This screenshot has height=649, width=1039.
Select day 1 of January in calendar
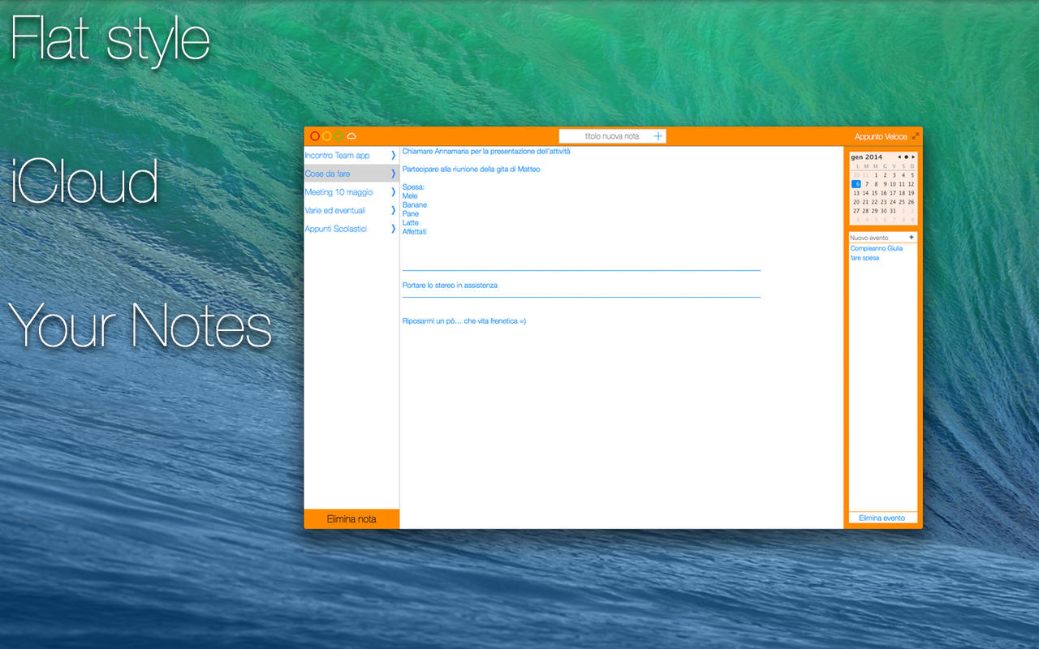(875, 175)
